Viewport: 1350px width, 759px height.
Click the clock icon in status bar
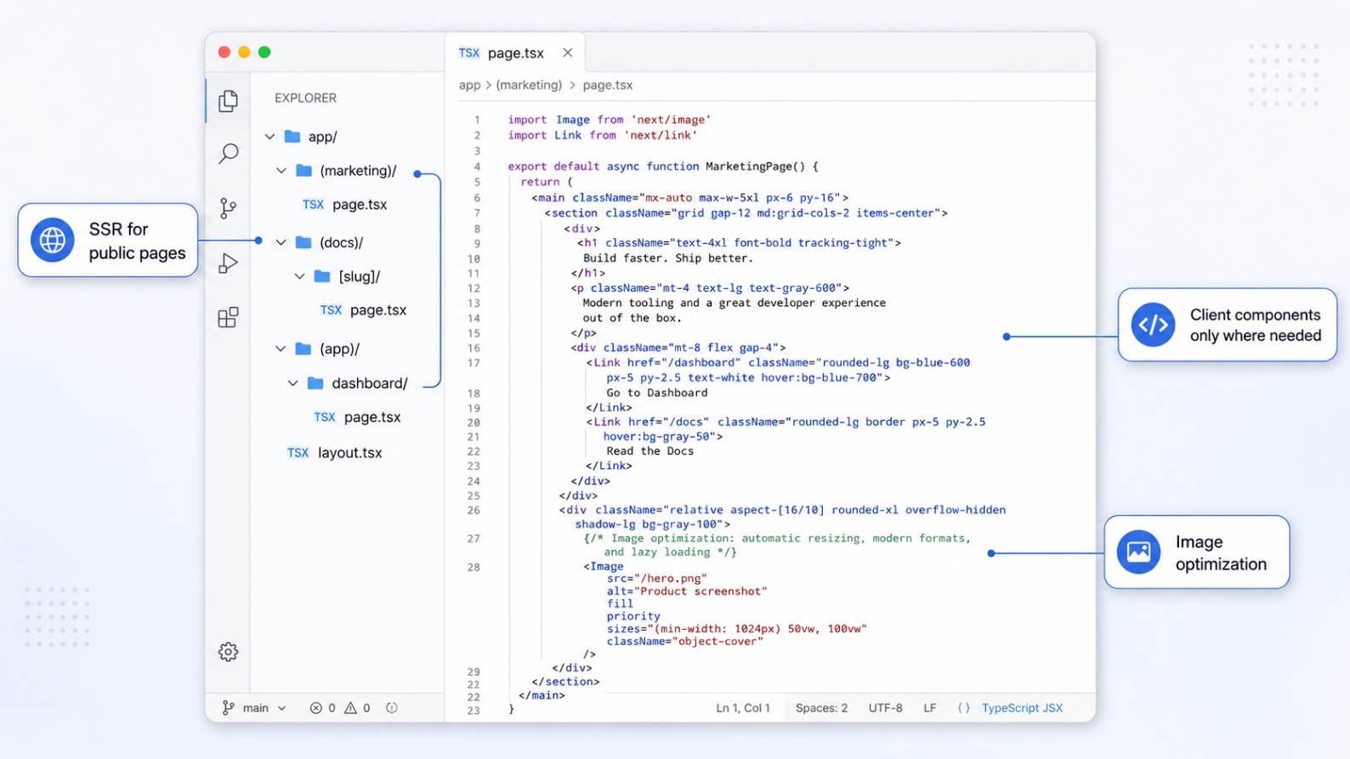(x=392, y=708)
